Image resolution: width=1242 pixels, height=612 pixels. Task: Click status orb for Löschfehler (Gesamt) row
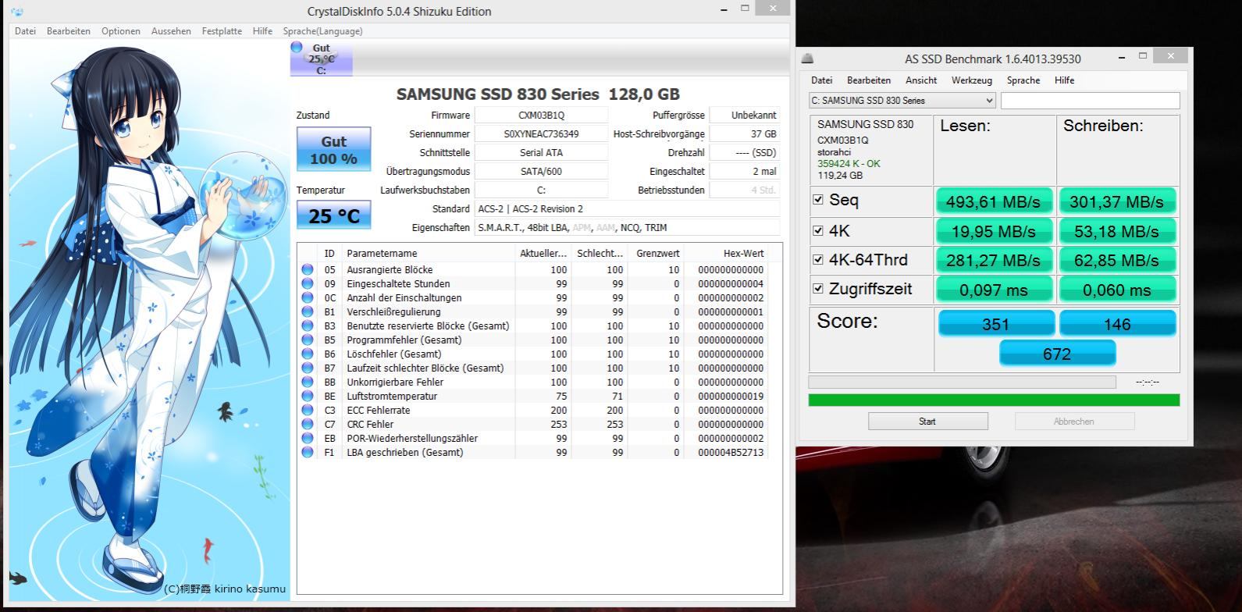tap(308, 354)
